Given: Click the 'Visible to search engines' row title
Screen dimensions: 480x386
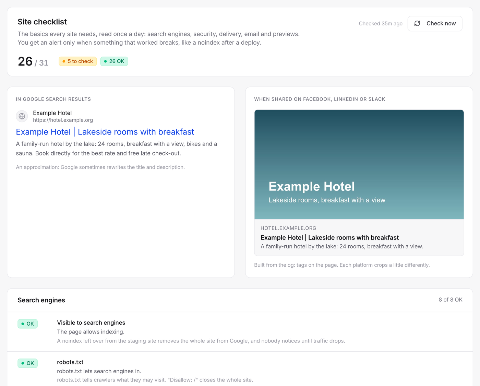Looking at the screenshot, I should coord(91,323).
